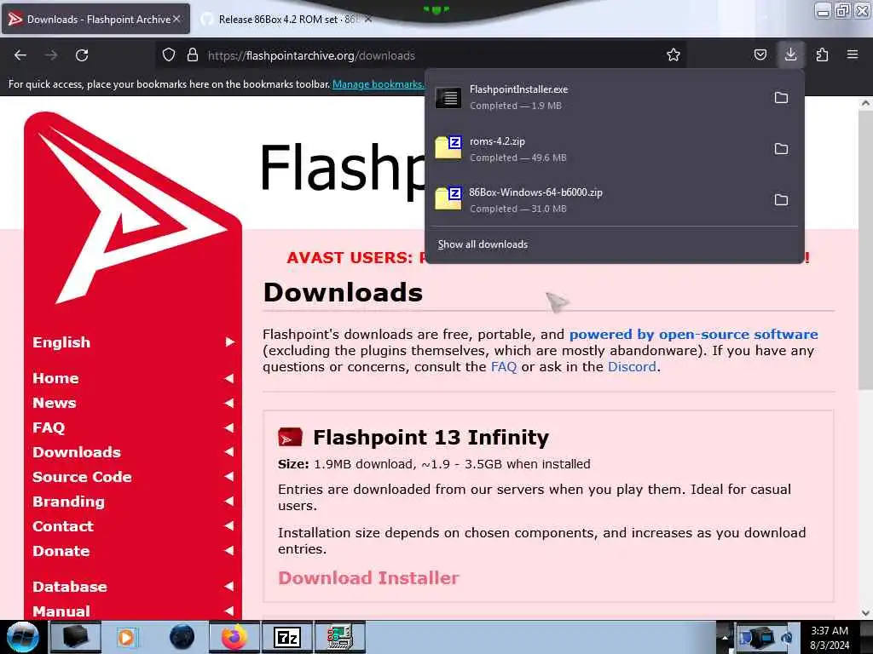Click the taskbar clock showing 3:37 AM

(829, 638)
